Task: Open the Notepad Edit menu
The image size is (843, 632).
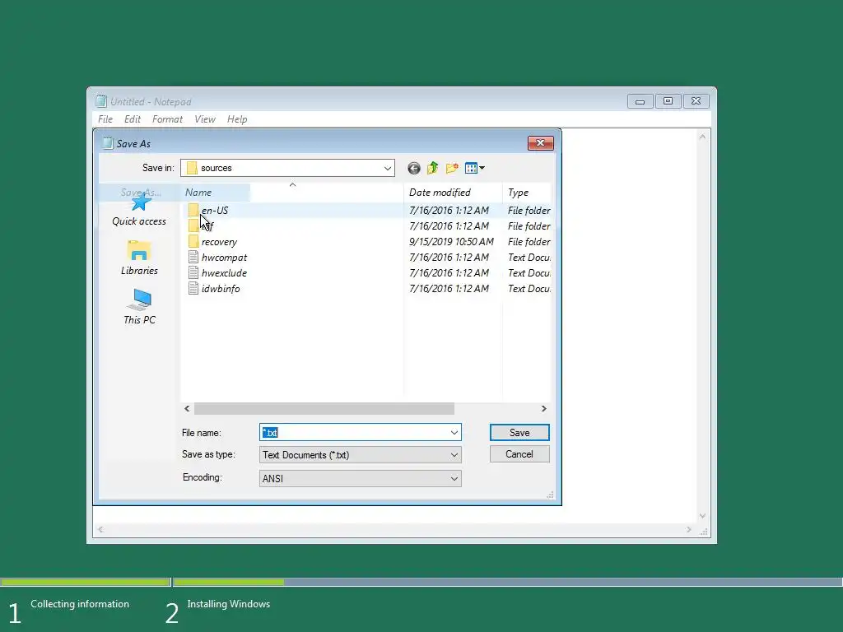Action: click(133, 119)
